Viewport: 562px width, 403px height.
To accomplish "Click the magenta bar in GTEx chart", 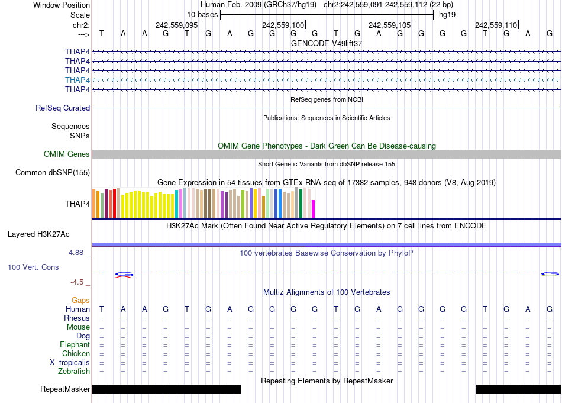I will (x=314, y=209).
